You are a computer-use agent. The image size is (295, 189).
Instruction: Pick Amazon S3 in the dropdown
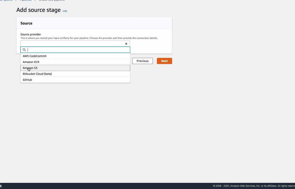coord(75,68)
